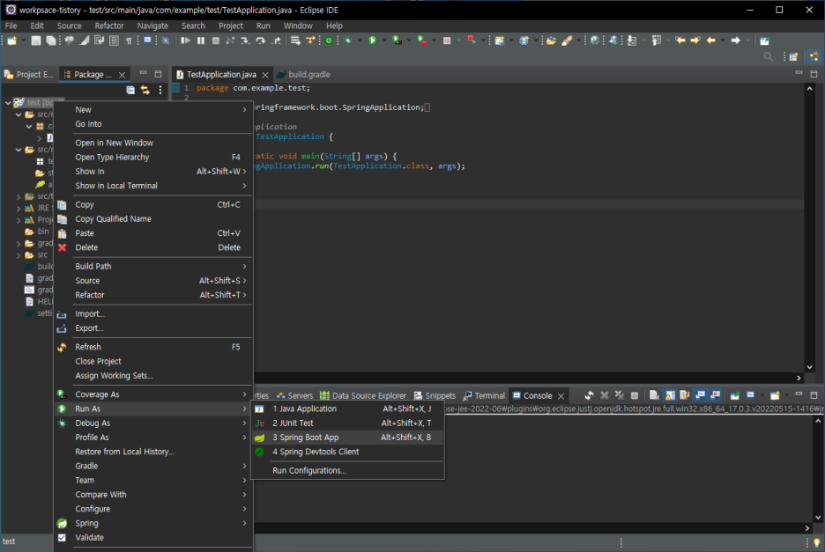Click the Save toolbar icon
This screenshot has width=825, height=552.
click(36, 40)
